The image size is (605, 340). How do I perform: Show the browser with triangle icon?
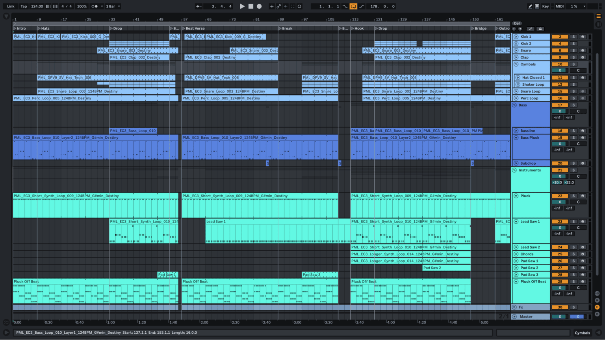(x=6, y=16)
